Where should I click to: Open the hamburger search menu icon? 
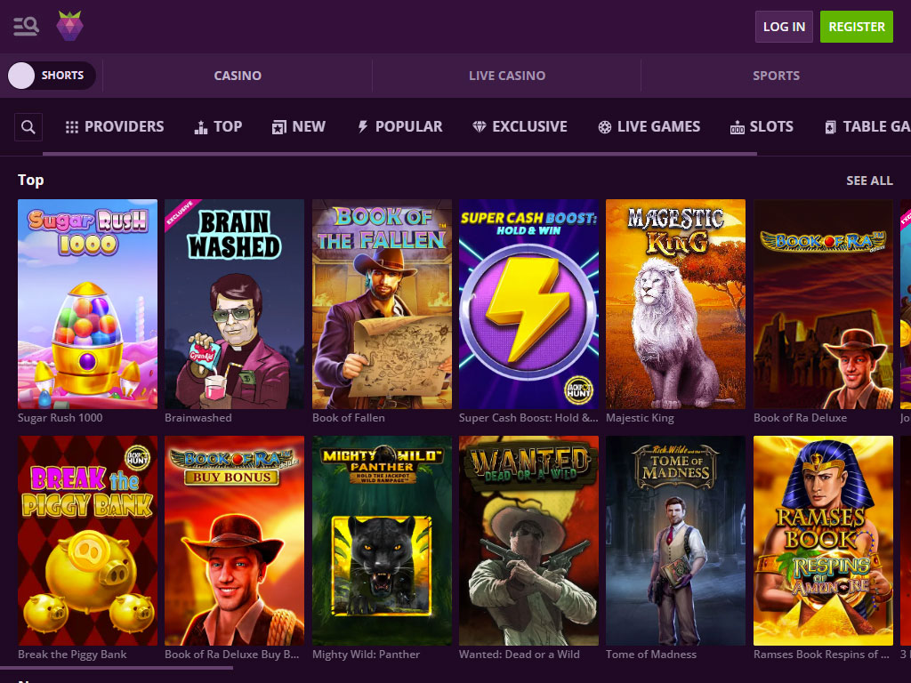(x=26, y=26)
